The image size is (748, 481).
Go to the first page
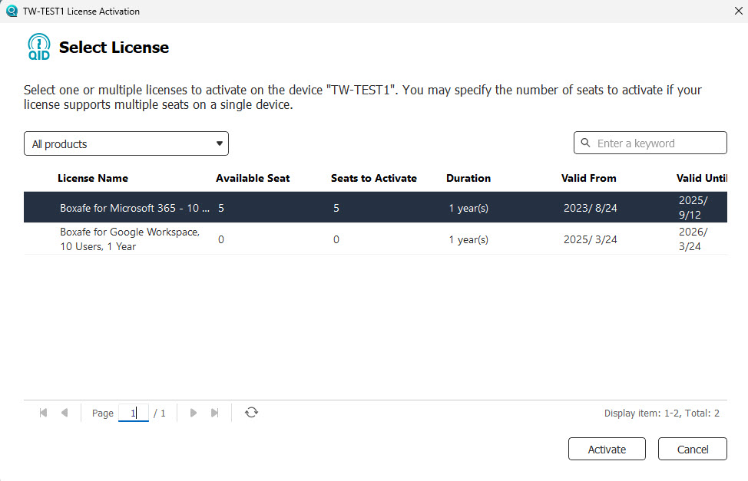point(43,413)
